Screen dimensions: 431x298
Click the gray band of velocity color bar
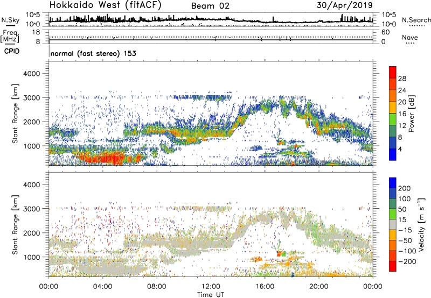[x=393, y=225]
